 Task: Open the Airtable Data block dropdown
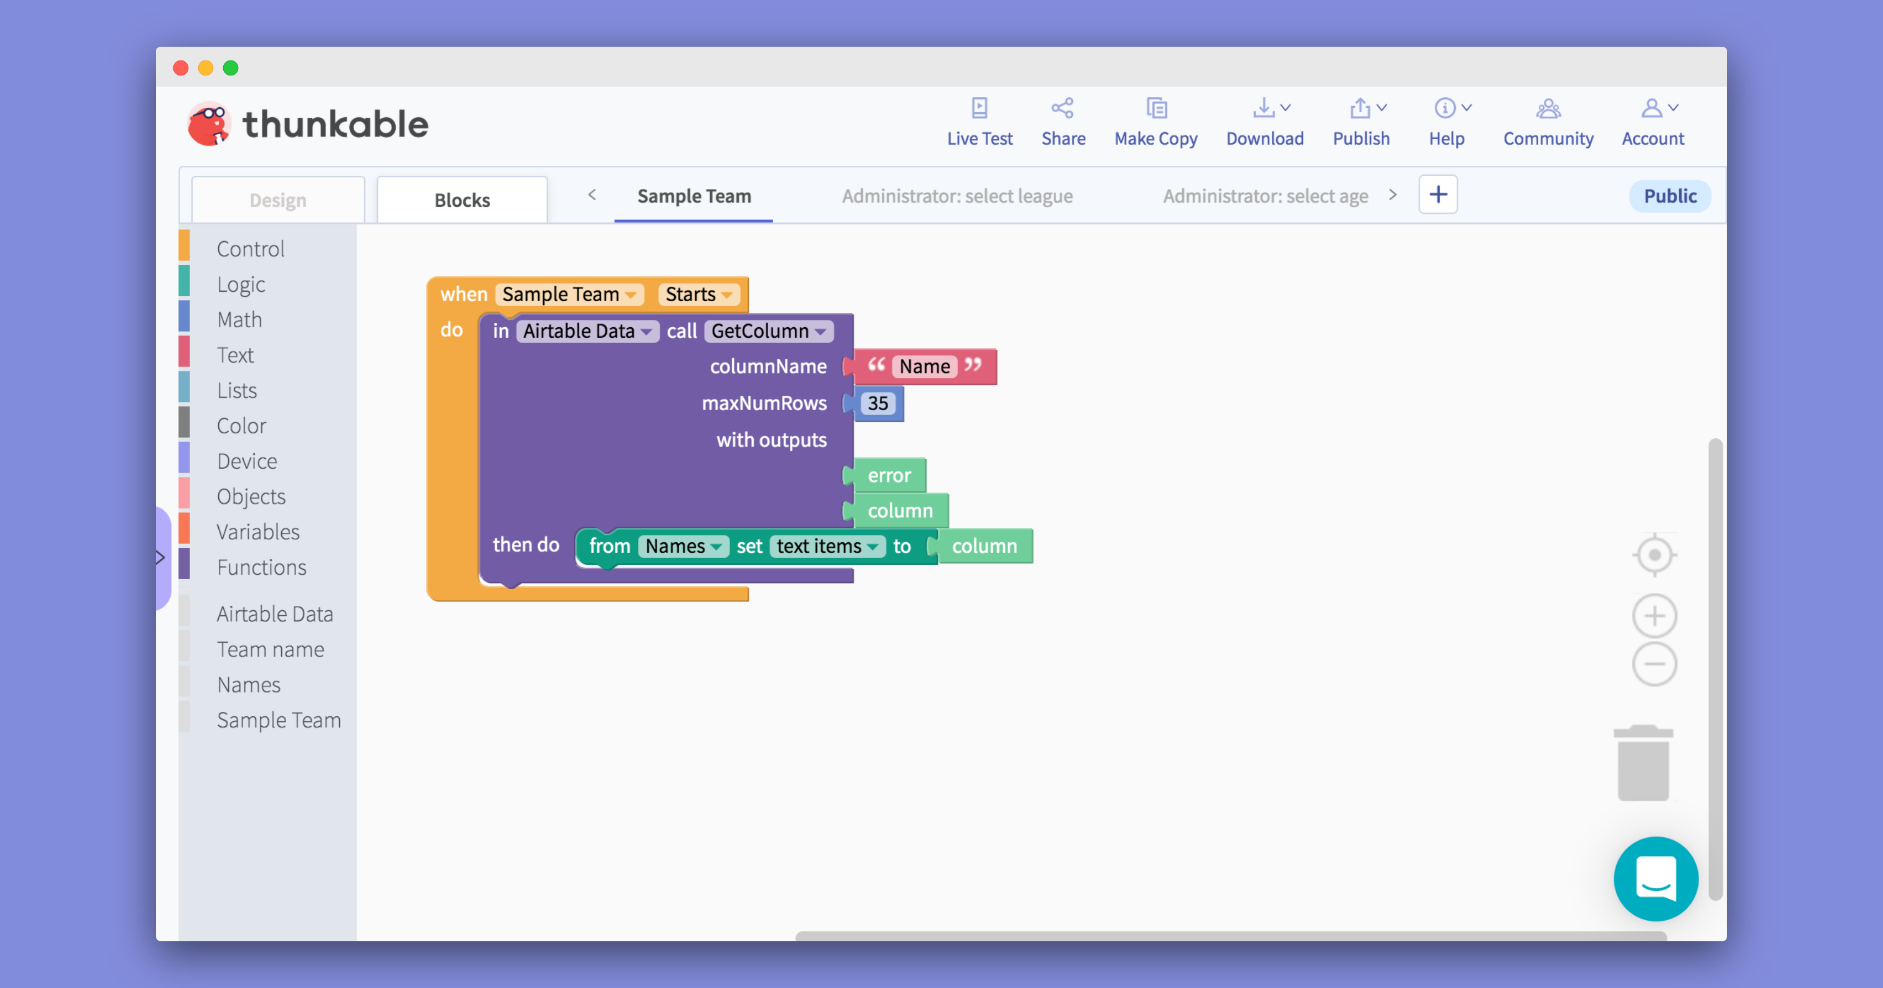(587, 331)
